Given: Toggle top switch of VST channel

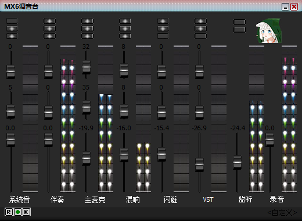Looking at the screenshot, I should [x=200, y=21].
